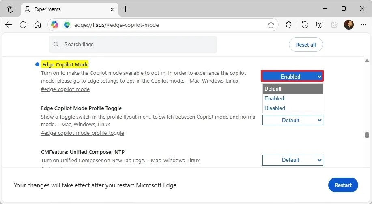Click the Search flags input field
The width and height of the screenshot is (372, 204).
[138, 44]
